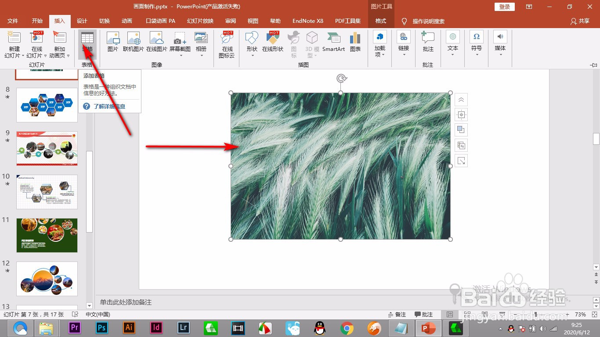Click the center-align quick icon beside picture
This screenshot has width=600, height=337.
point(461,115)
